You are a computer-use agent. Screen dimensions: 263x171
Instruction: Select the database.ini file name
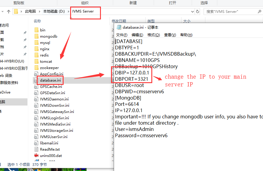[x=50, y=80]
